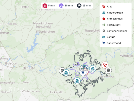Toggle the Supermarkt legend entry

pyautogui.click(x=112, y=43)
